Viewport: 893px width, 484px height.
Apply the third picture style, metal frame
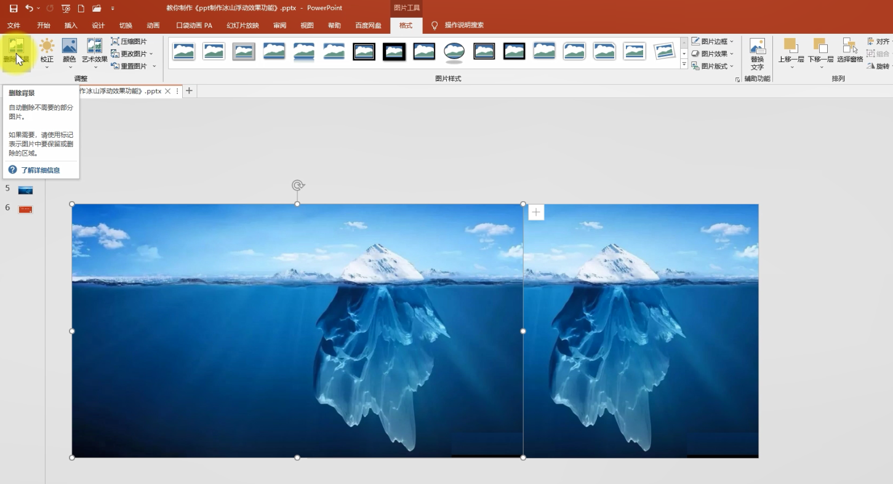244,52
